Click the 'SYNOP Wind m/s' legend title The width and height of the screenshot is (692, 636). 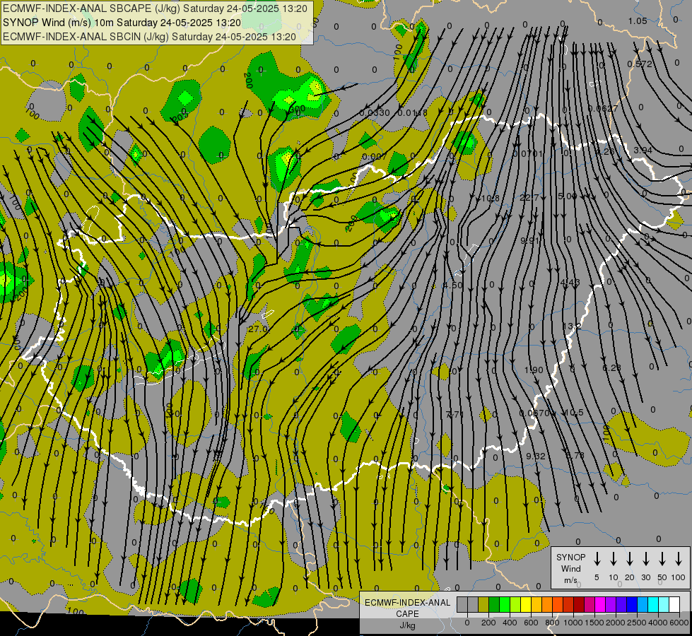(570, 569)
